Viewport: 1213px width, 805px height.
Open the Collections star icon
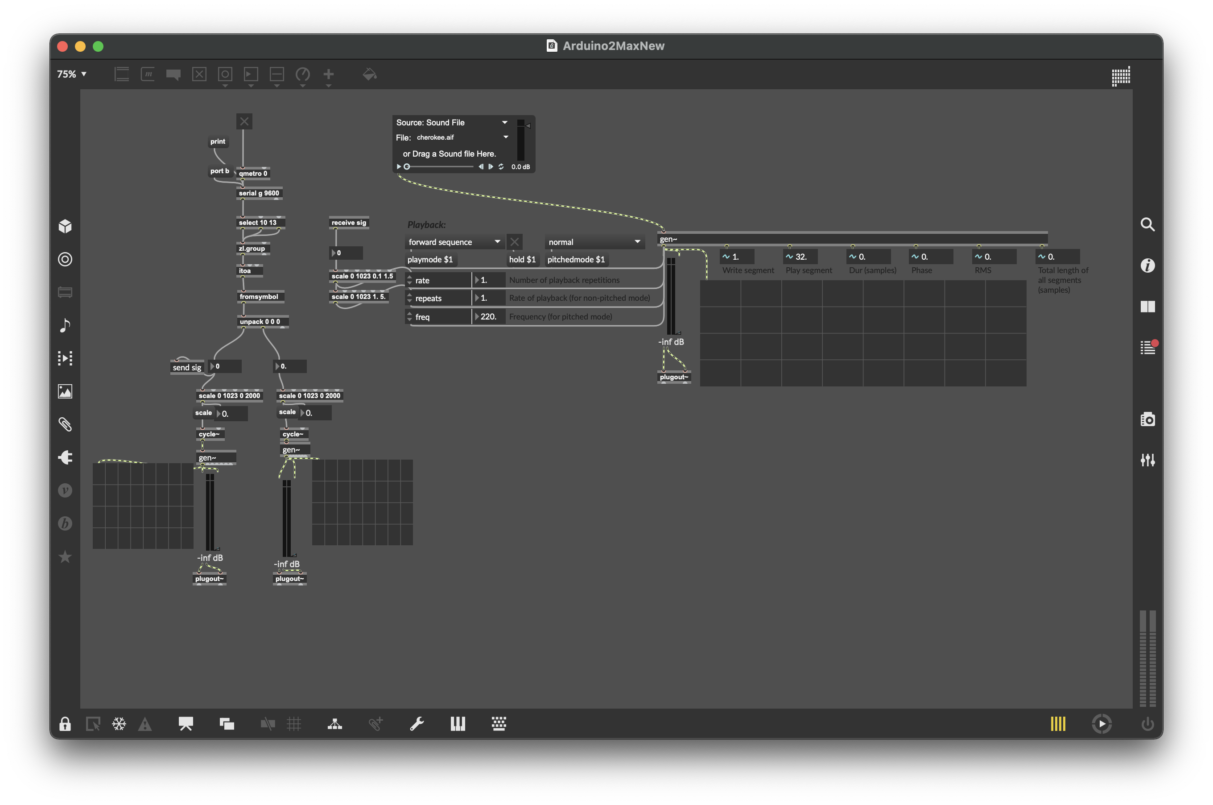tap(65, 556)
